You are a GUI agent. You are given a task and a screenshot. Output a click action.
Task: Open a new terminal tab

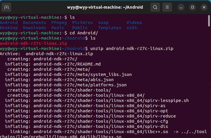7,7
